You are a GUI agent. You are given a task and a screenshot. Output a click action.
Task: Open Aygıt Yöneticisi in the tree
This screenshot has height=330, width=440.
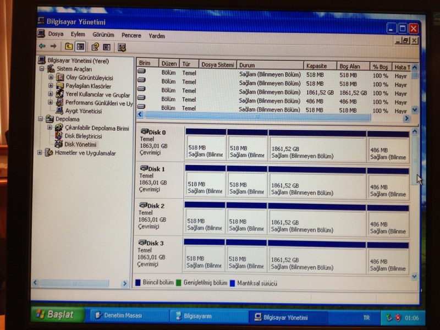84,111
